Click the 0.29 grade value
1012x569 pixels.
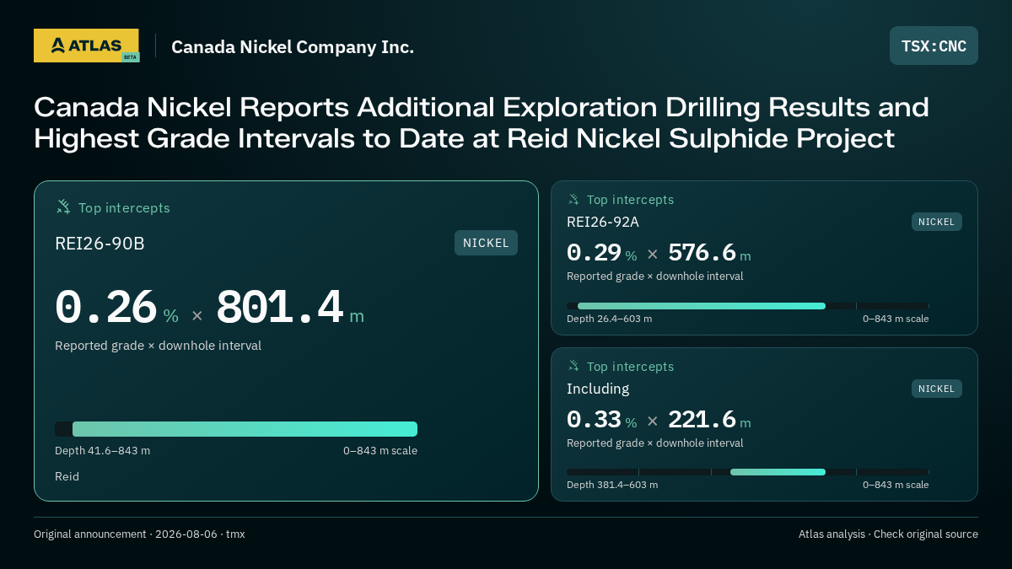(x=594, y=252)
